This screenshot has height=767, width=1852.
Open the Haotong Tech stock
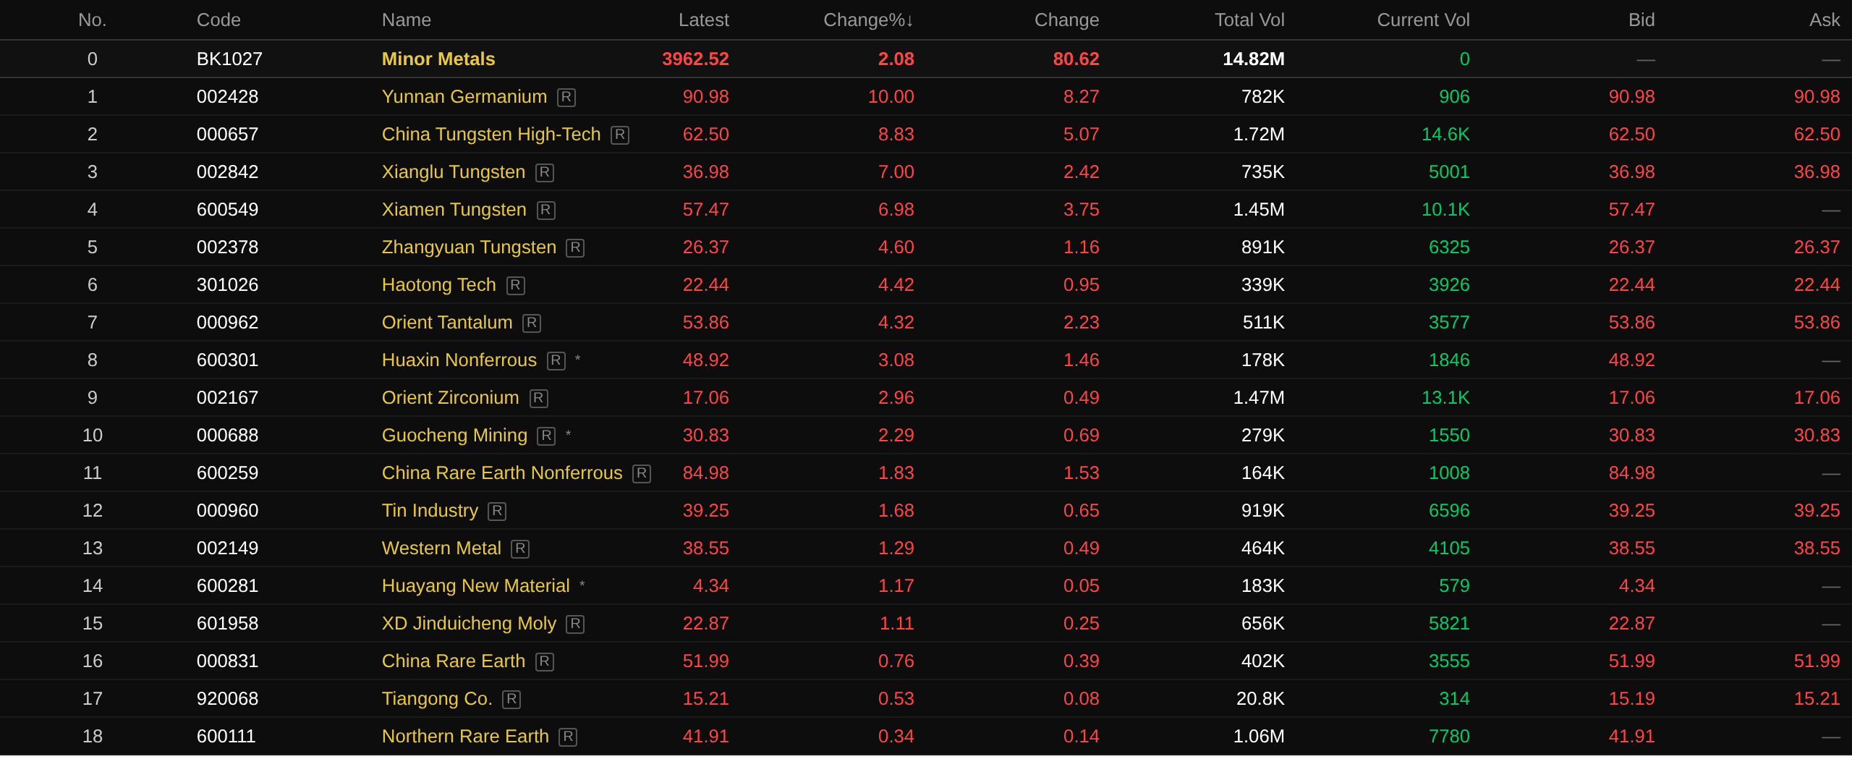click(439, 284)
